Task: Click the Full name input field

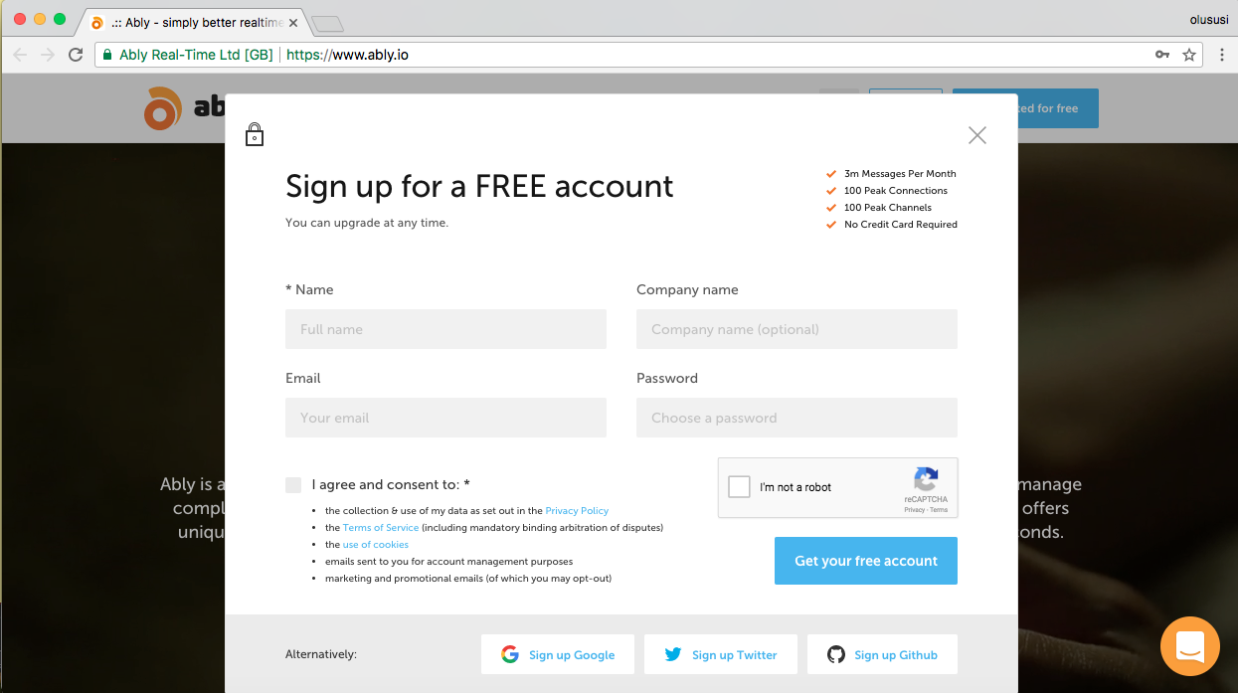Action: pyautogui.click(x=445, y=329)
